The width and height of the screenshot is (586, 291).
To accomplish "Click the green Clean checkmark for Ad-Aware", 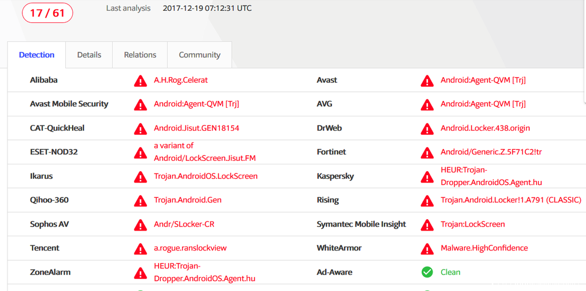I will pyautogui.click(x=427, y=272).
